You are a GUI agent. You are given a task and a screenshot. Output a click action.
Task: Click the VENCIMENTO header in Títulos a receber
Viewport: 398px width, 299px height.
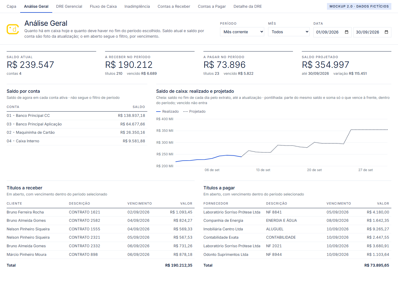[140, 203]
